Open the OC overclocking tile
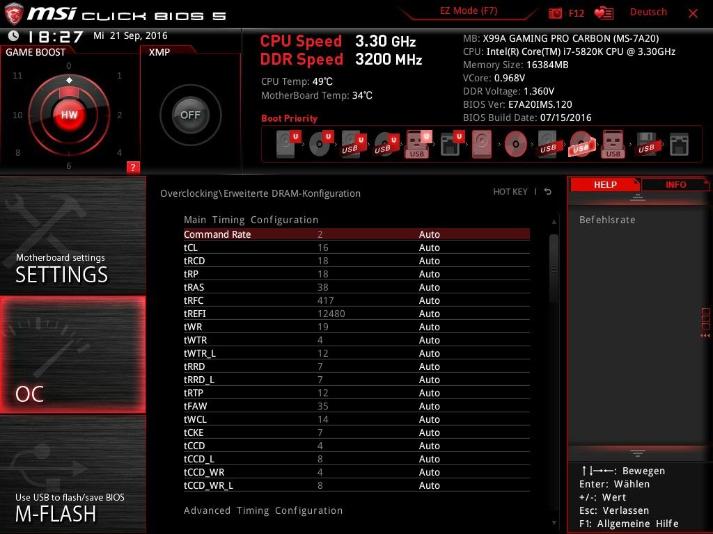 tap(72, 355)
